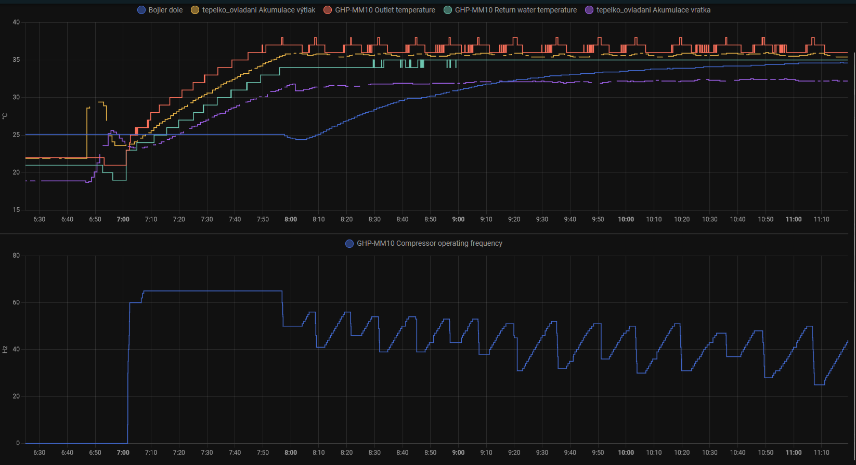The height and width of the screenshot is (465, 856).
Task: Click the 6:30 time label on the temperature chart
Action: [40, 219]
